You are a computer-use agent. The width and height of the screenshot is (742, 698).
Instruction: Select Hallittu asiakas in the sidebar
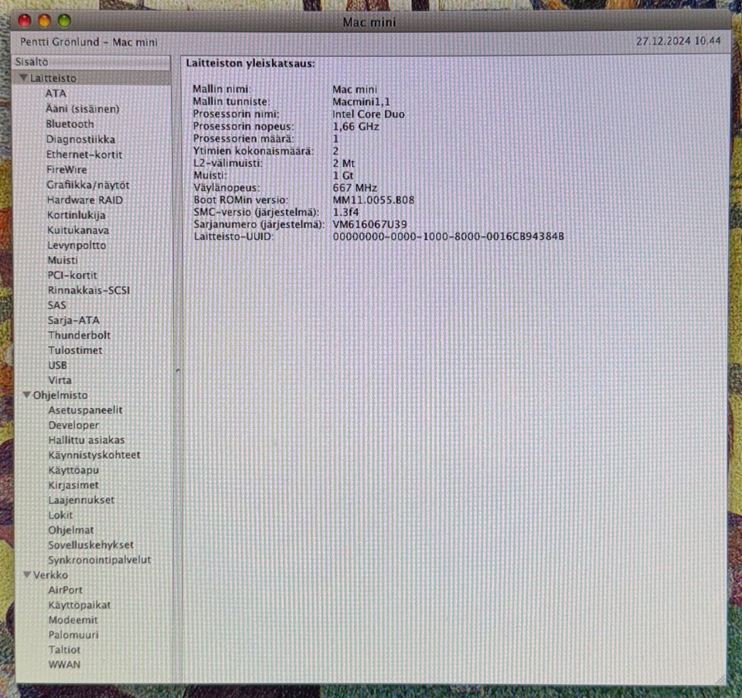click(87, 440)
